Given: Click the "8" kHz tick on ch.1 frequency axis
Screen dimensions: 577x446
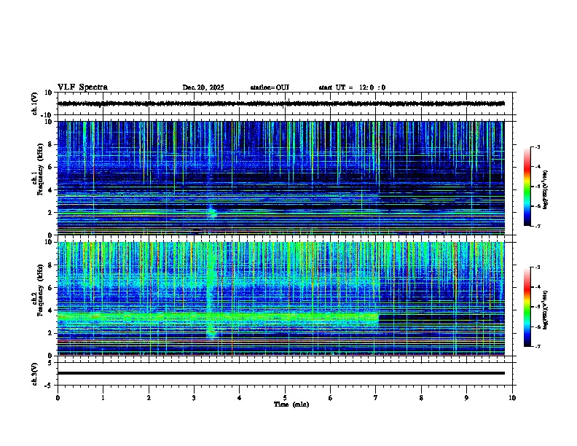Looking at the screenshot, I should [x=51, y=144].
